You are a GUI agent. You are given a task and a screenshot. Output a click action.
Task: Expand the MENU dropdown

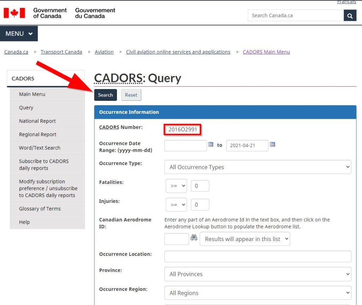(19, 34)
